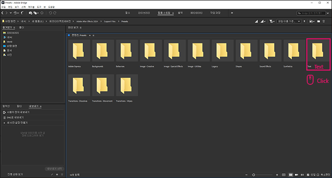
Task: Select the 필터 panel tab
Action: tap(19, 106)
